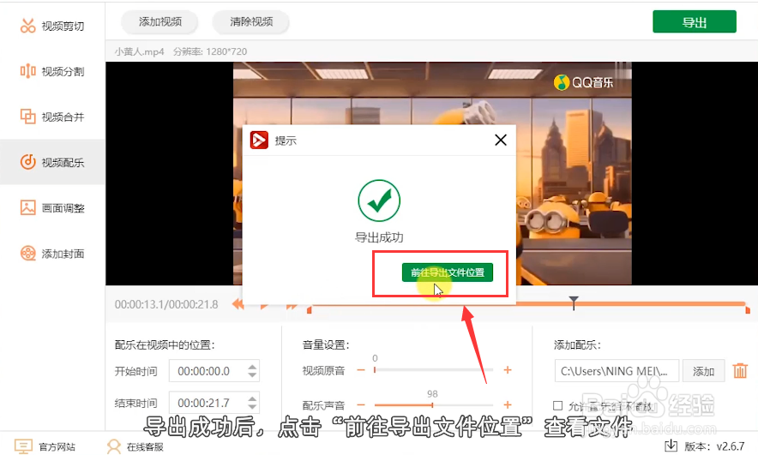
Task: Click the 清除视频 (clear video) button
Action: click(251, 21)
